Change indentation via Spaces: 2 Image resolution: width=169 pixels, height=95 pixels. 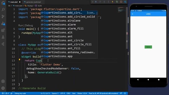tap(55, 93)
